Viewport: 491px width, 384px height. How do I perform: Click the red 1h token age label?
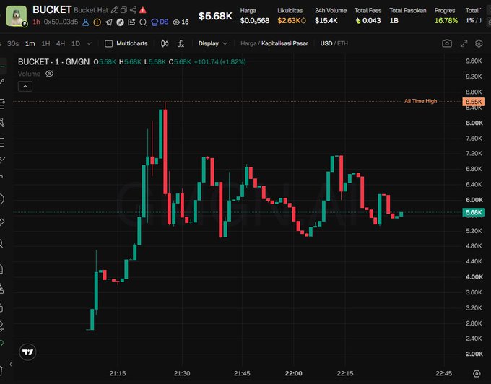[36, 22]
